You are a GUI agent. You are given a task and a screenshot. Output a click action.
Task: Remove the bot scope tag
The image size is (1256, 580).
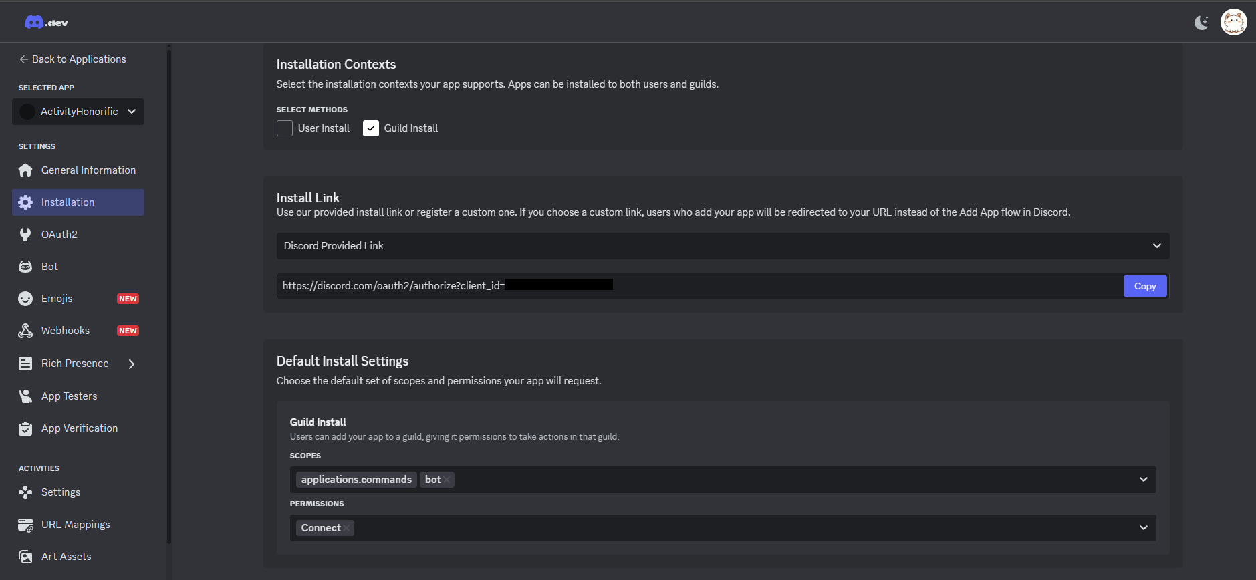click(x=447, y=480)
